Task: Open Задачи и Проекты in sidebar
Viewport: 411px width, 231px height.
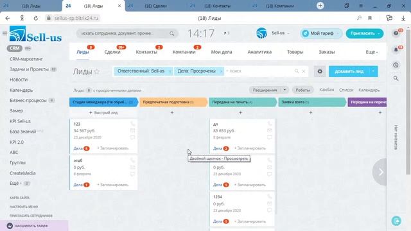Action: tap(29, 69)
